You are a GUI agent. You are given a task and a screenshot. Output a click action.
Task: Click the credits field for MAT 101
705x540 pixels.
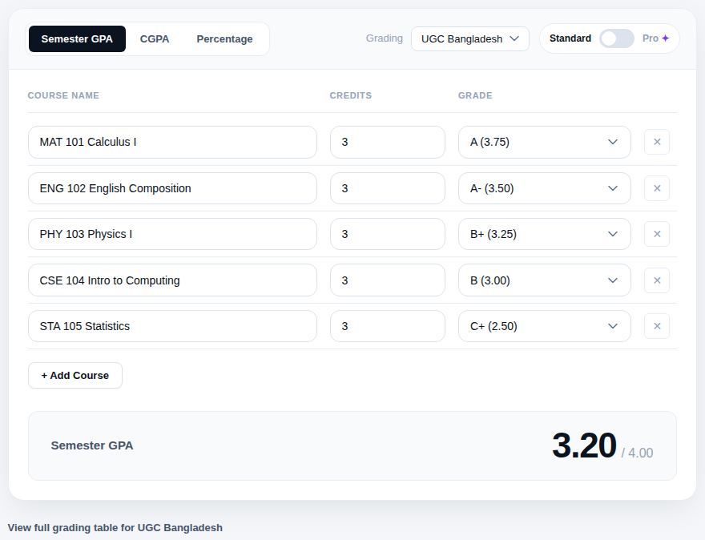click(x=388, y=142)
